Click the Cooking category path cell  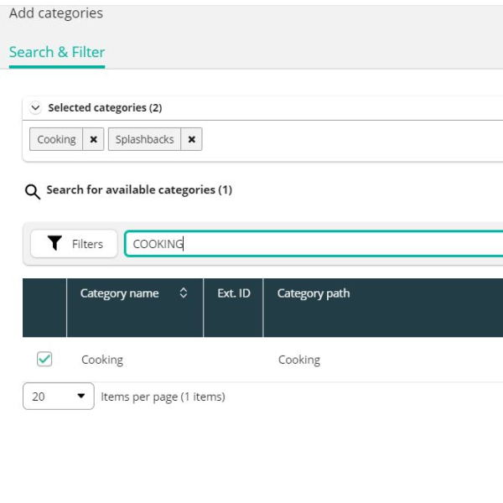coord(299,360)
